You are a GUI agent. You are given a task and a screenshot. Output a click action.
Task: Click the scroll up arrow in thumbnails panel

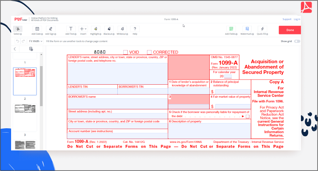coord(41,55)
